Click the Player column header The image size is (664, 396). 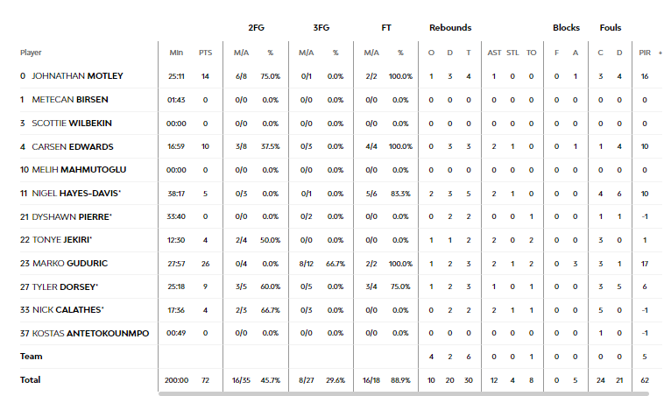31,53
